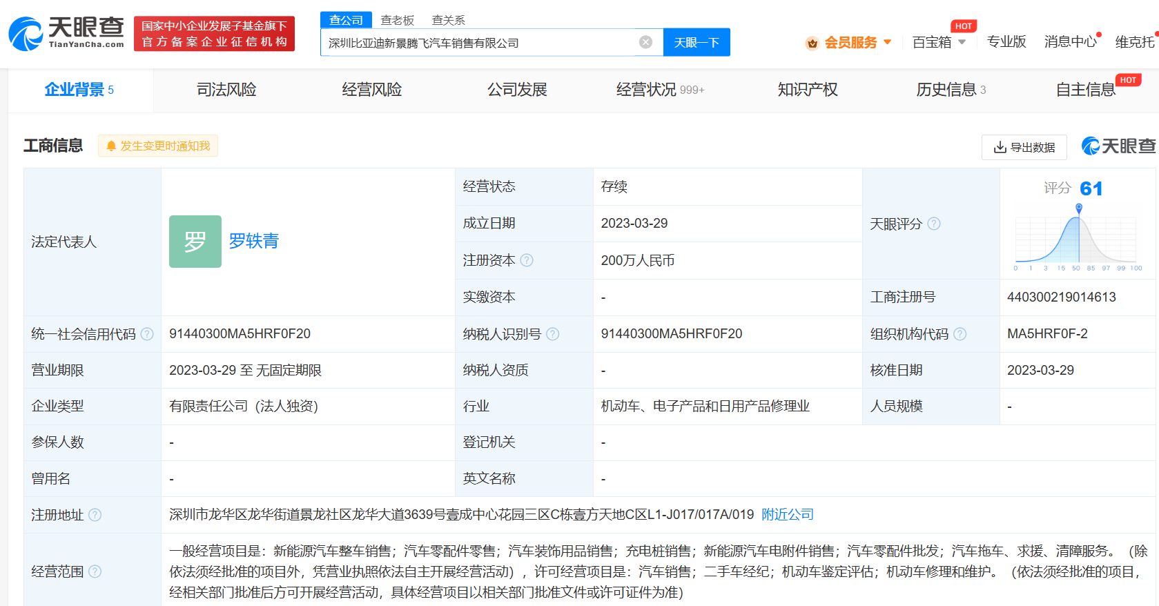Screen dimensions: 1159x606
Task: Expand the 会员服务 dropdown arrow
Action: [x=887, y=42]
